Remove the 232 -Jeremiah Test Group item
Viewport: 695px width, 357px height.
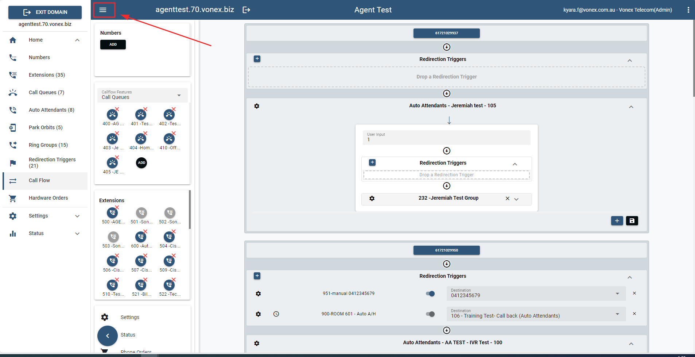click(x=507, y=199)
